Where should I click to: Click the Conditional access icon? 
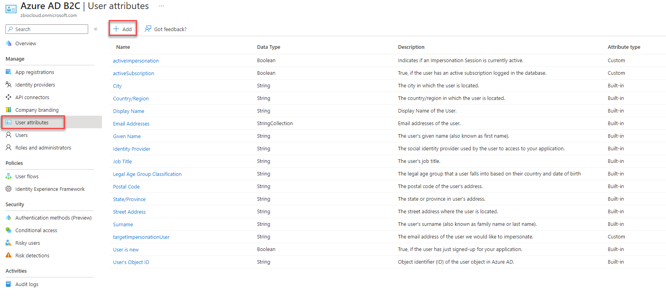pos(9,230)
